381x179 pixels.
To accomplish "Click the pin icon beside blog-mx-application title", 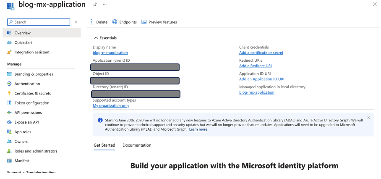I will [x=95, y=4].
